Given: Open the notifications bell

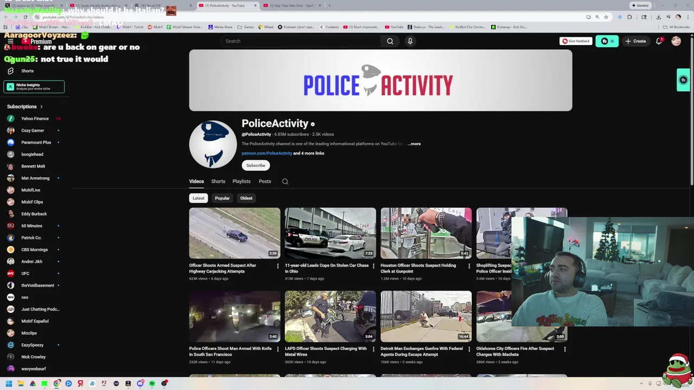Looking at the screenshot, I should click(659, 41).
